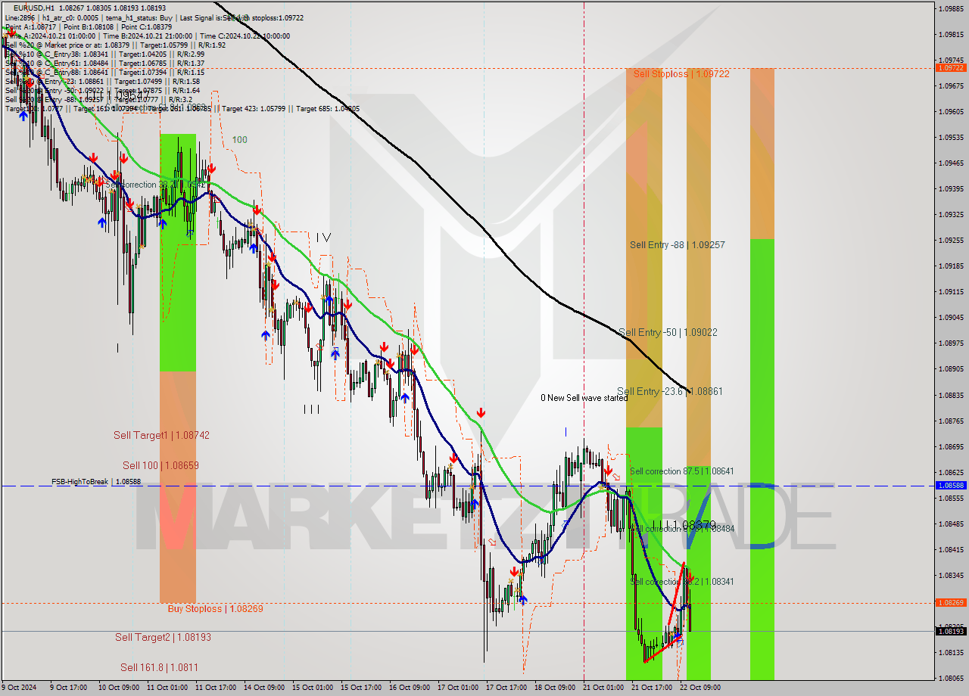
Task: Click the '11 Oct 17:00' time label
Action: (x=216, y=688)
